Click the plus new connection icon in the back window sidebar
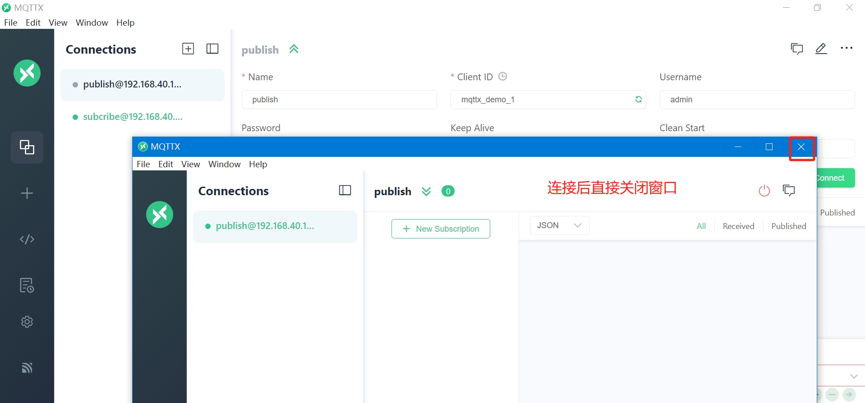Image resolution: width=865 pixels, height=403 pixels. click(27, 193)
